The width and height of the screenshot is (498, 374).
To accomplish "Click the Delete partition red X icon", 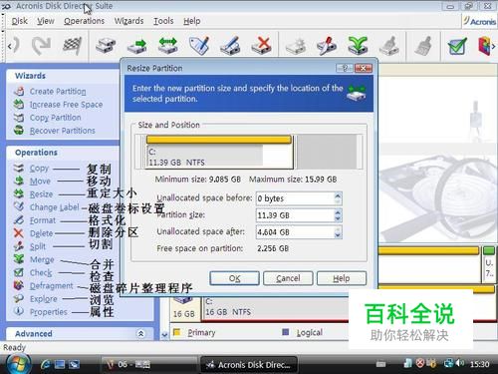I will pyautogui.click(x=262, y=46).
